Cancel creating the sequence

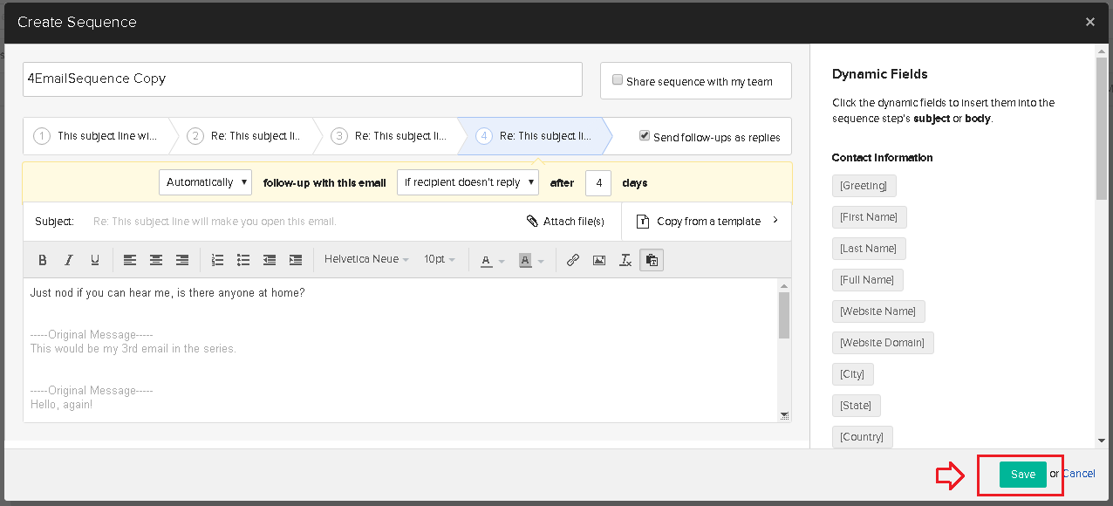pyautogui.click(x=1079, y=474)
